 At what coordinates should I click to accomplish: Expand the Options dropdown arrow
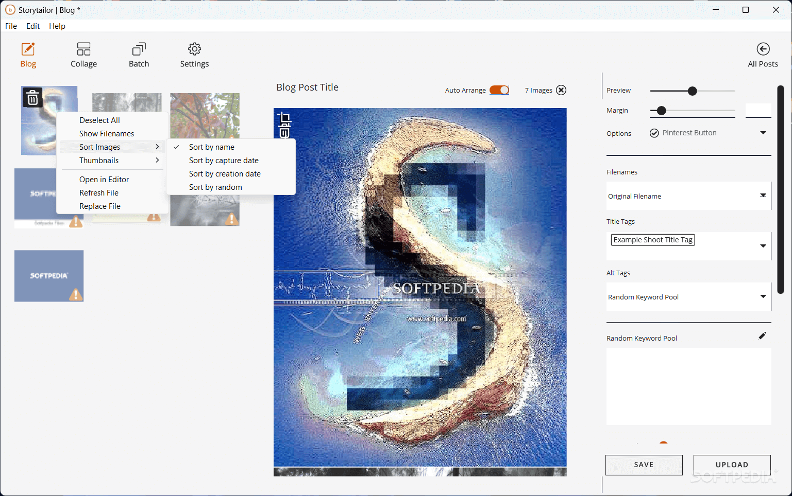pyautogui.click(x=763, y=133)
